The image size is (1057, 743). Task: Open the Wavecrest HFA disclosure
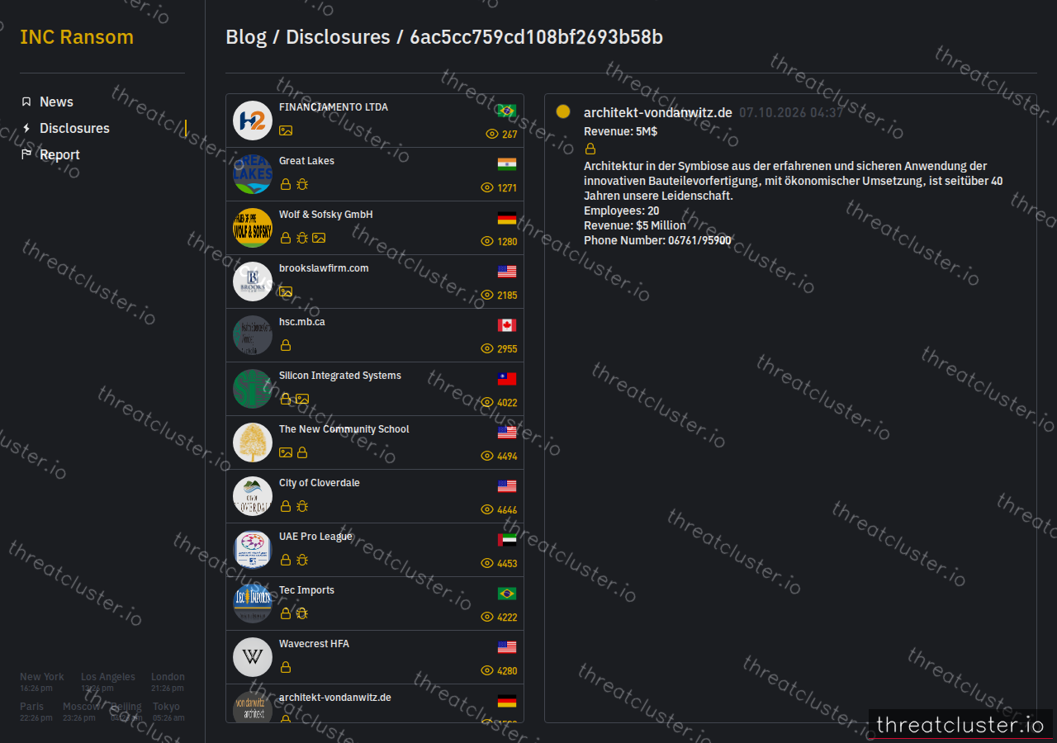pos(375,657)
